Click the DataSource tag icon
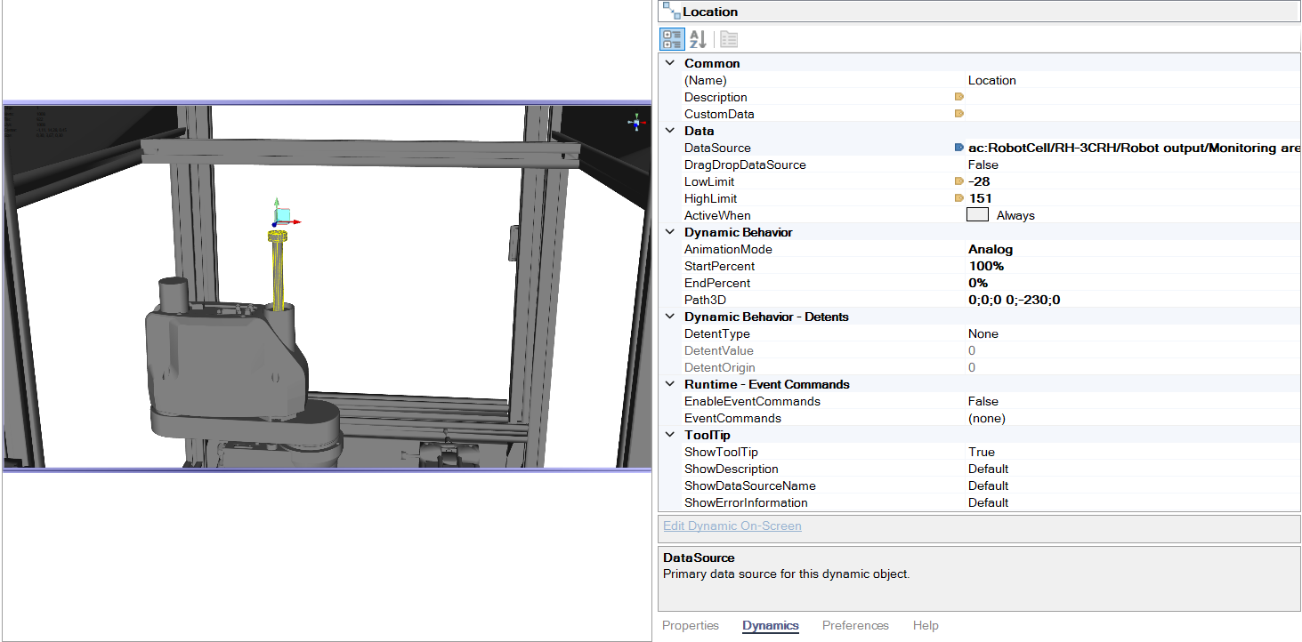1302x642 pixels. point(958,148)
